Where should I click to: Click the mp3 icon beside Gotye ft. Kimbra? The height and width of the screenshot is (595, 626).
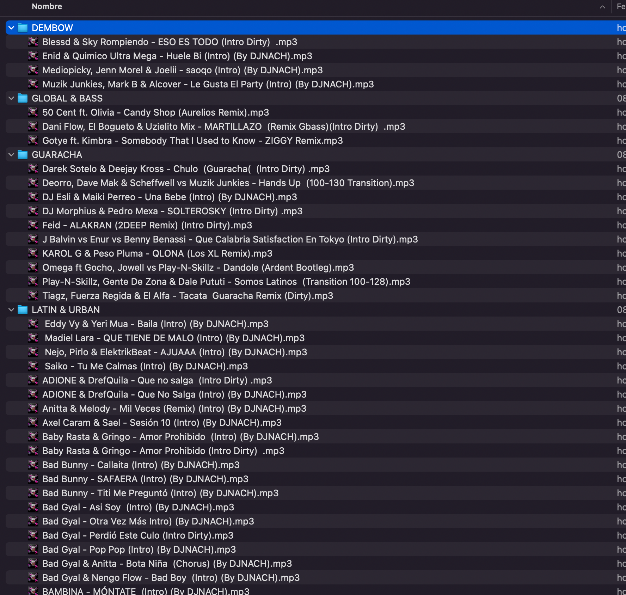(x=33, y=140)
